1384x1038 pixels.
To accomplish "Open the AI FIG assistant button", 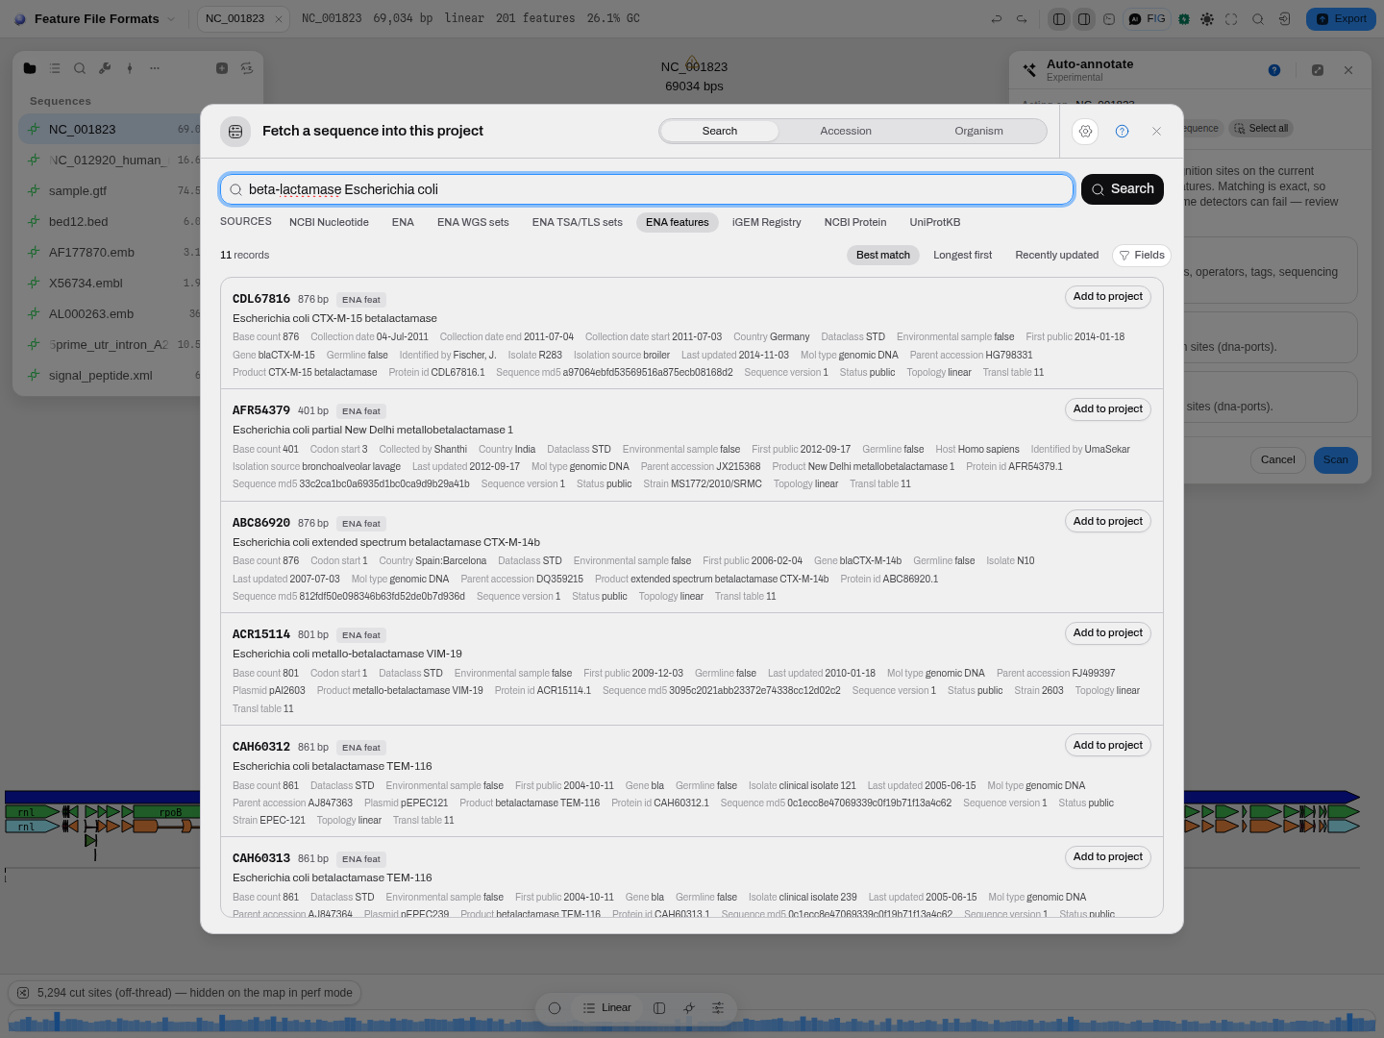I will click(1148, 18).
